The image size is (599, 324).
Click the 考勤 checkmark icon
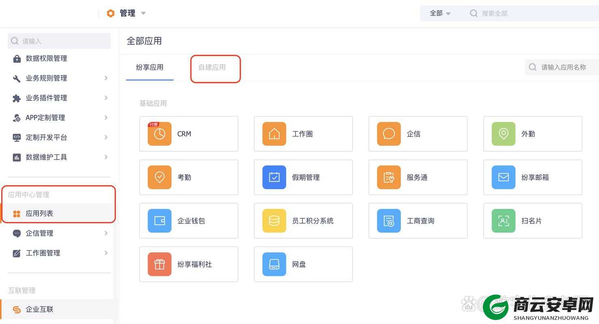click(160, 177)
